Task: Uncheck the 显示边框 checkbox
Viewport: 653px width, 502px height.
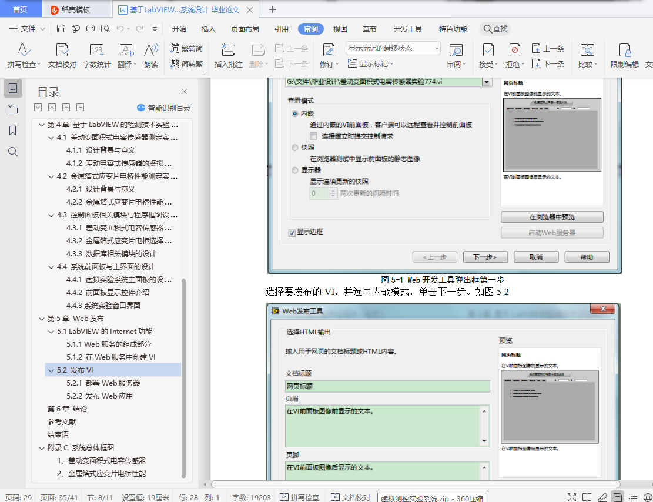Action: point(292,232)
